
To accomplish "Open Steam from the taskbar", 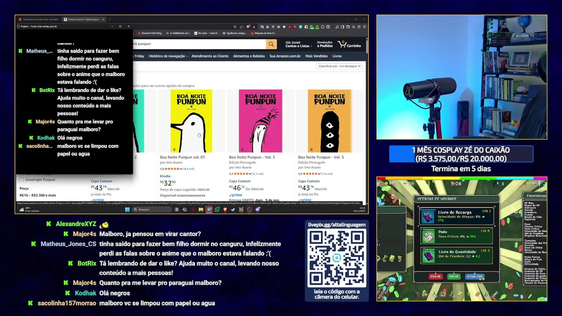I will click(233, 209).
